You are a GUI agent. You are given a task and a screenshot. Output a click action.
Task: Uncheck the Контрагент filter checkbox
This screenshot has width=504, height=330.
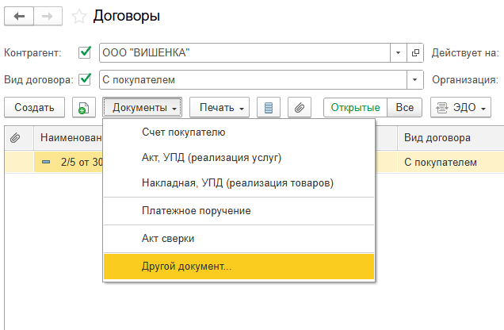click(x=85, y=52)
